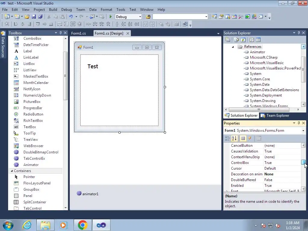Collapse the Containers toolbox group
This screenshot has height=231, width=308.
12,171
